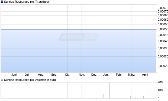Click the 0,00075 price axis value
This screenshot has height=101, width=168.
(x=163, y=8)
